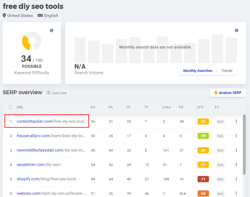250x197 pixels.
Task: Click the keyword difficulty gauge chart
Action: [32, 41]
